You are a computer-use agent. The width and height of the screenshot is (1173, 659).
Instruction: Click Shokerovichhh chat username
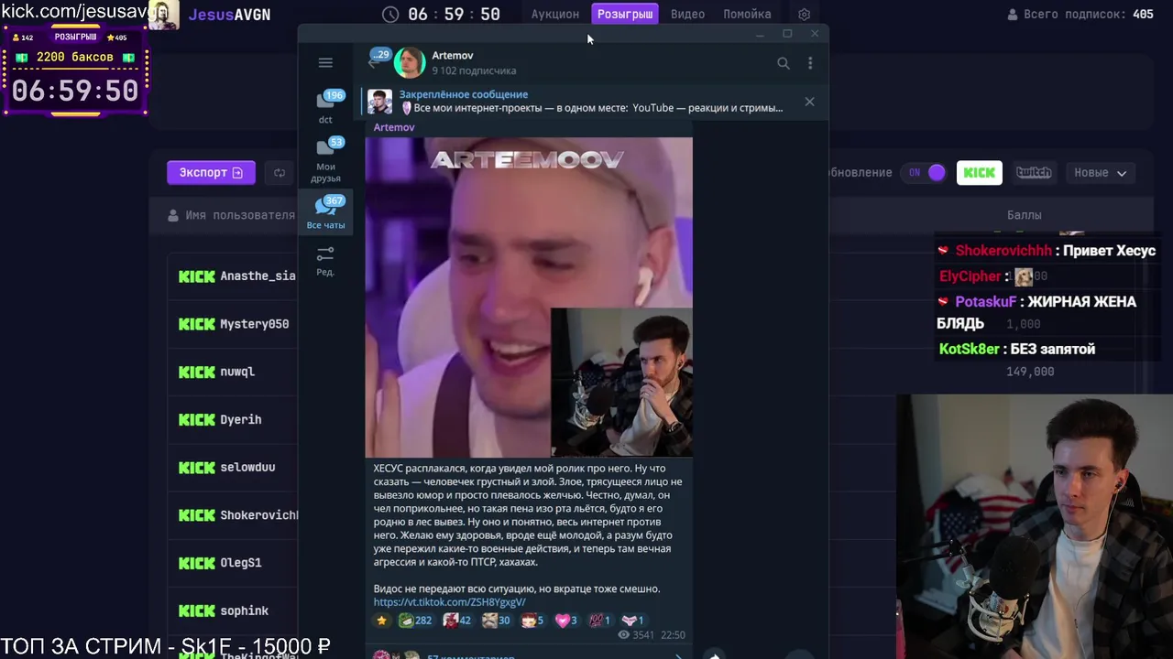pos(1003,251)
